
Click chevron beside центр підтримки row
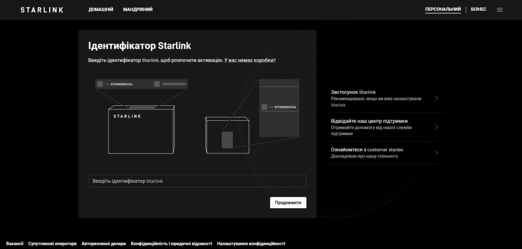pyautogui.click(x=436, y=127)
